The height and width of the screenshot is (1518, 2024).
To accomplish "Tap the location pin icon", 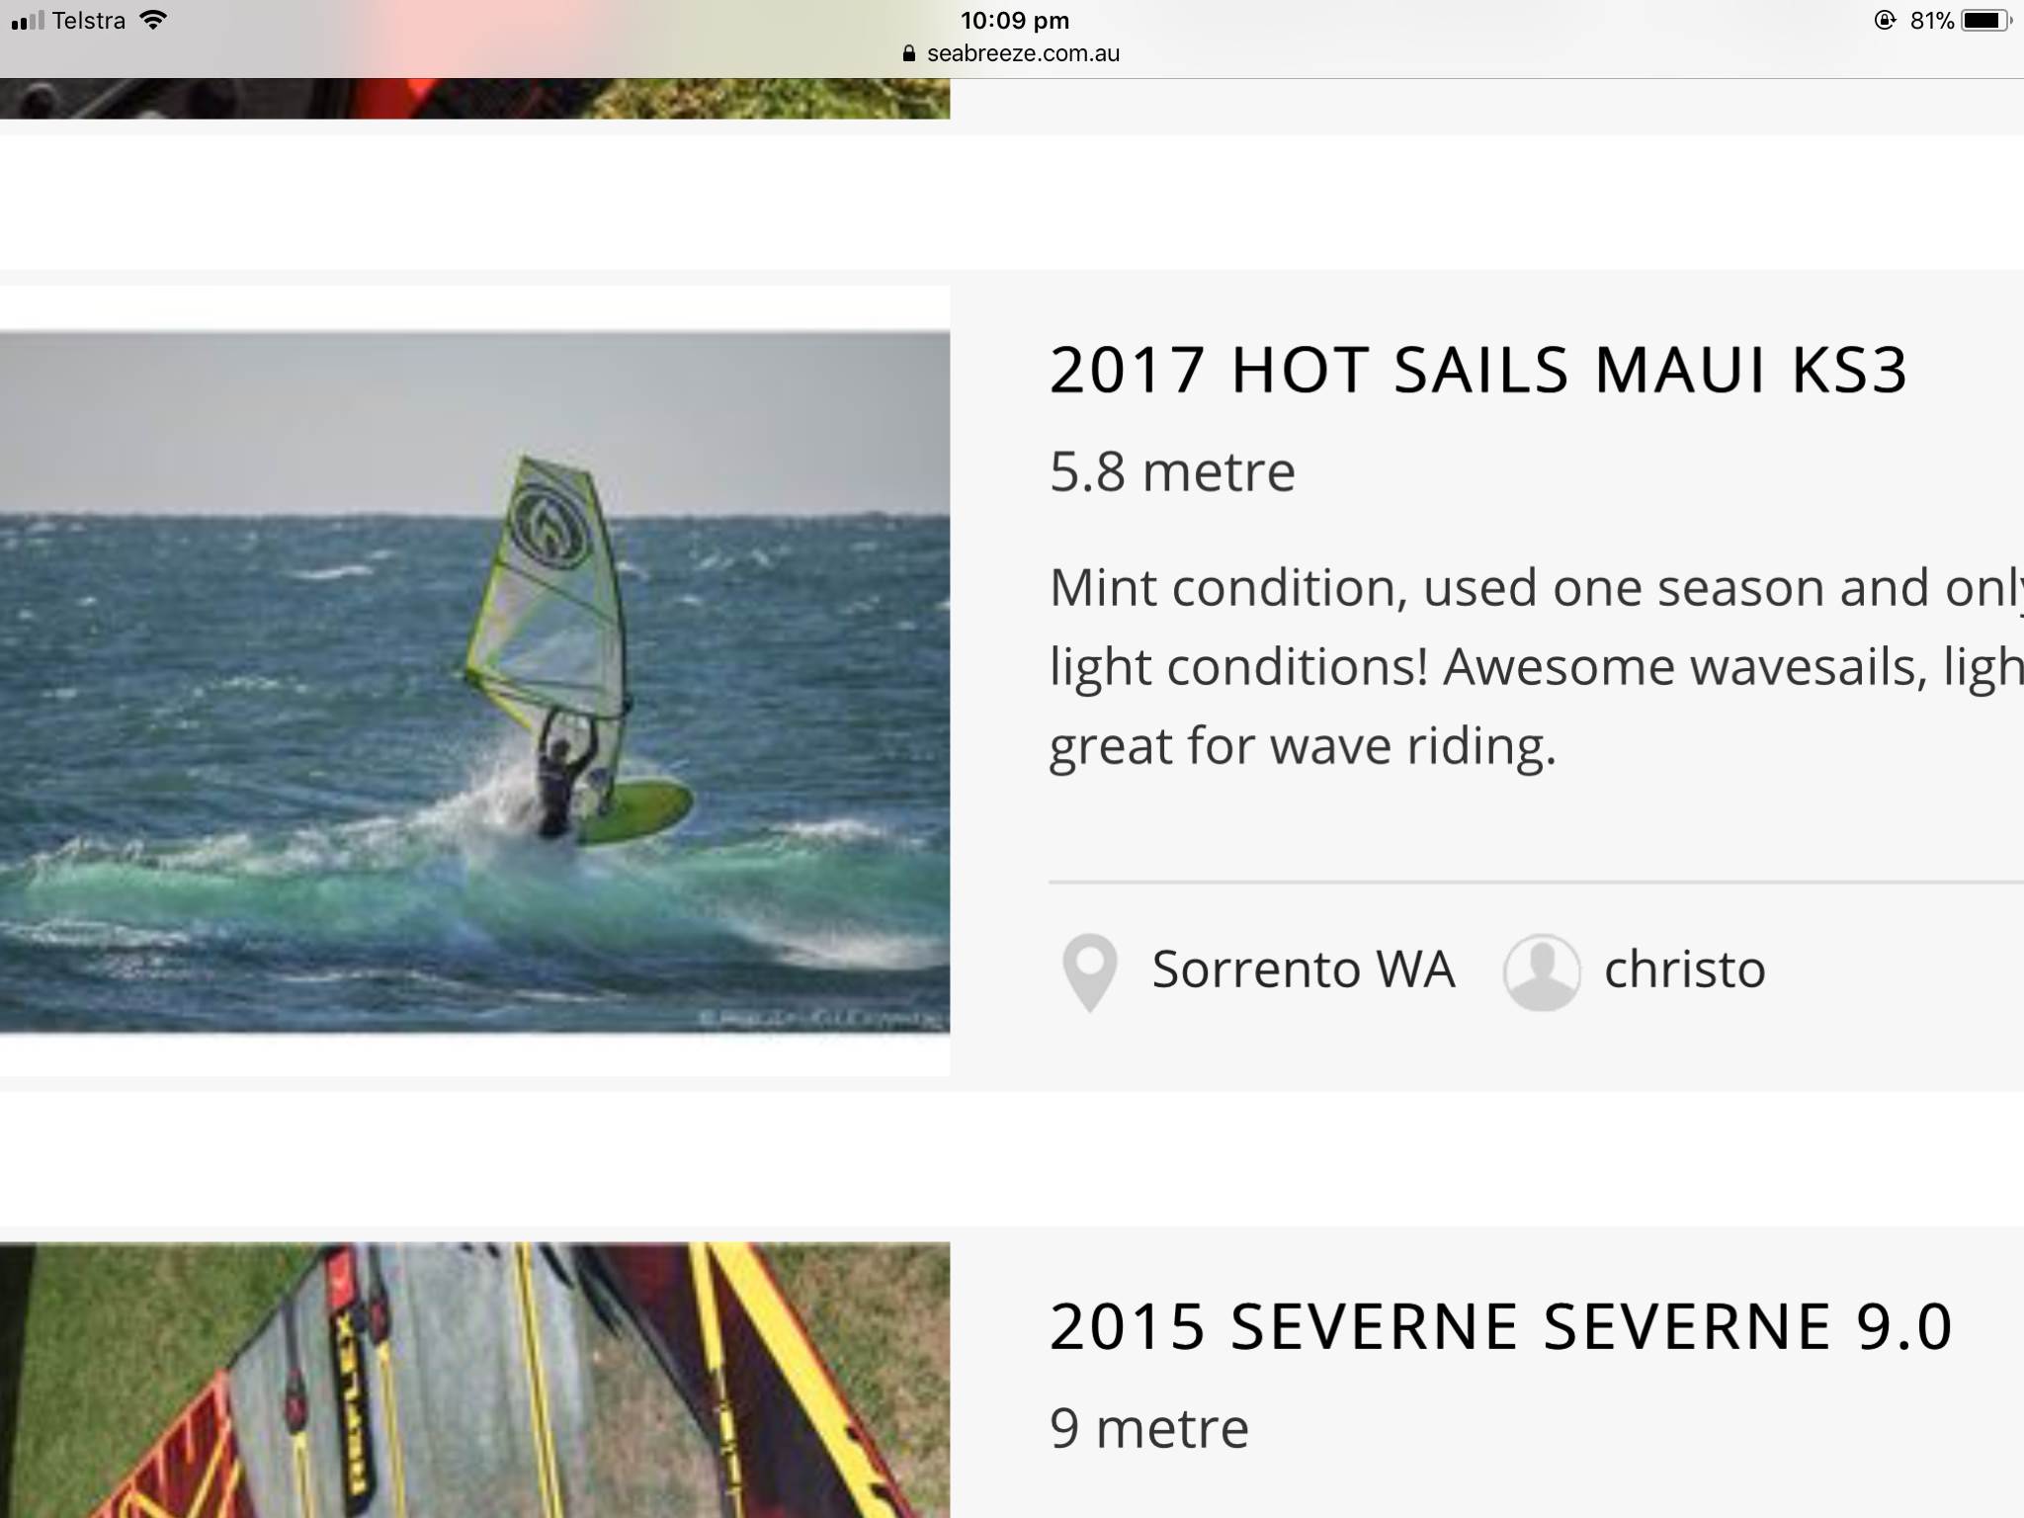I will pyautogui.click(x=1089, y=970).
